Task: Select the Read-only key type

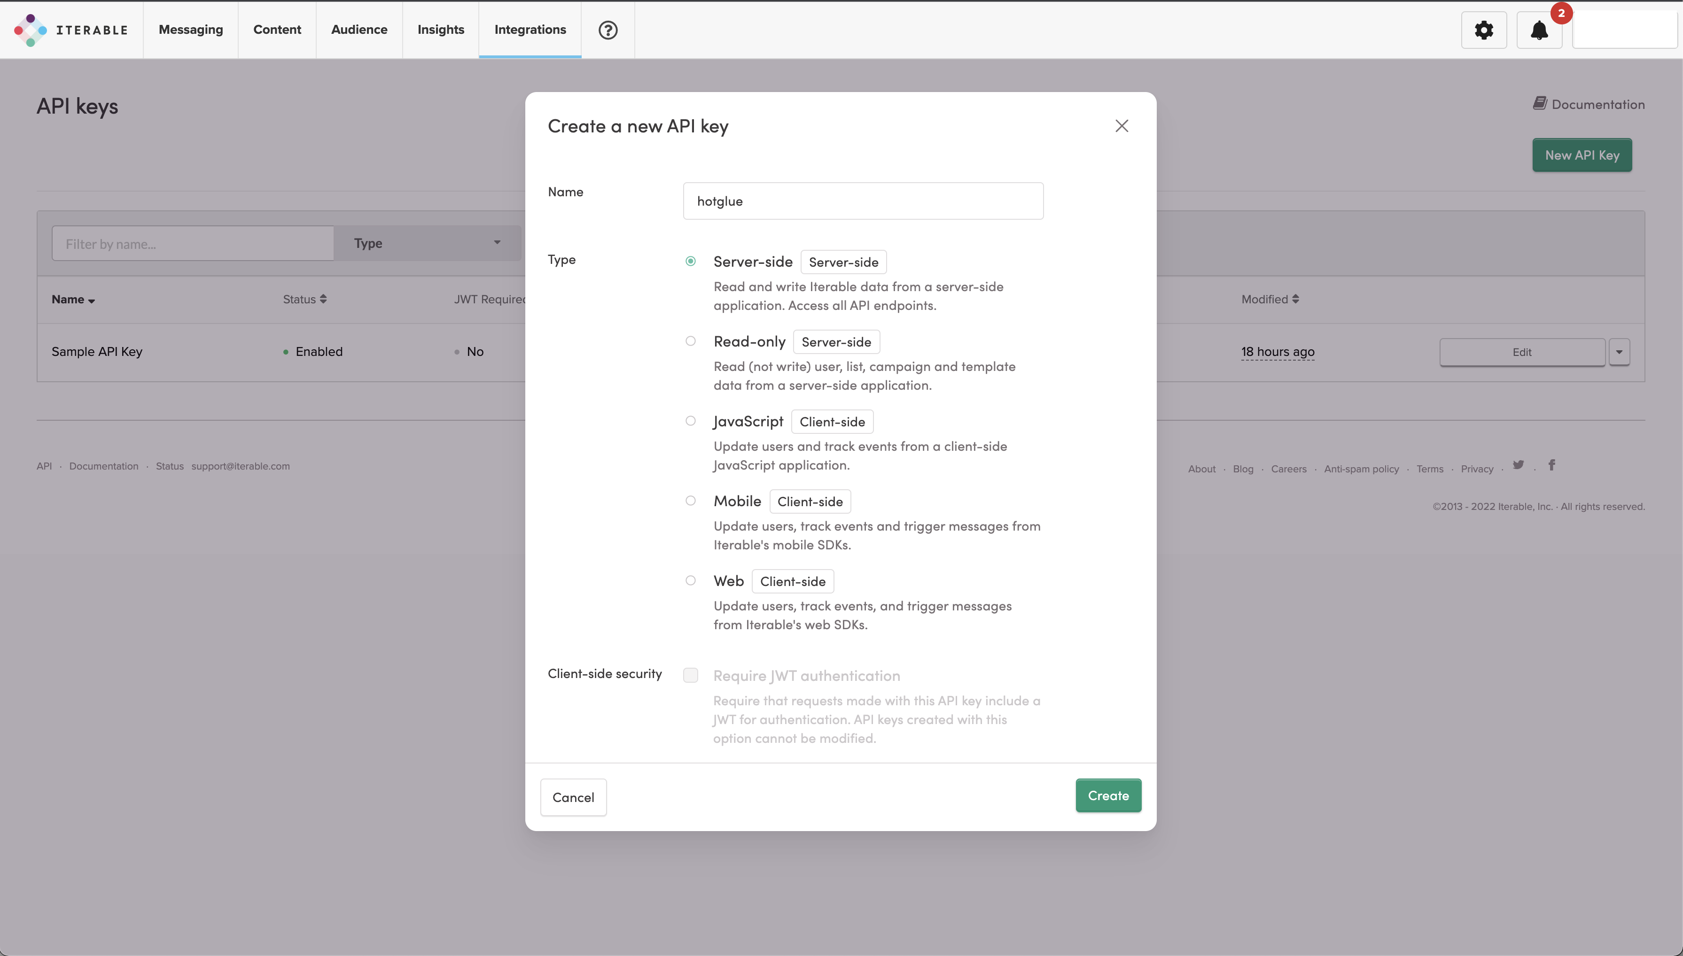Action: pos(690,341)
